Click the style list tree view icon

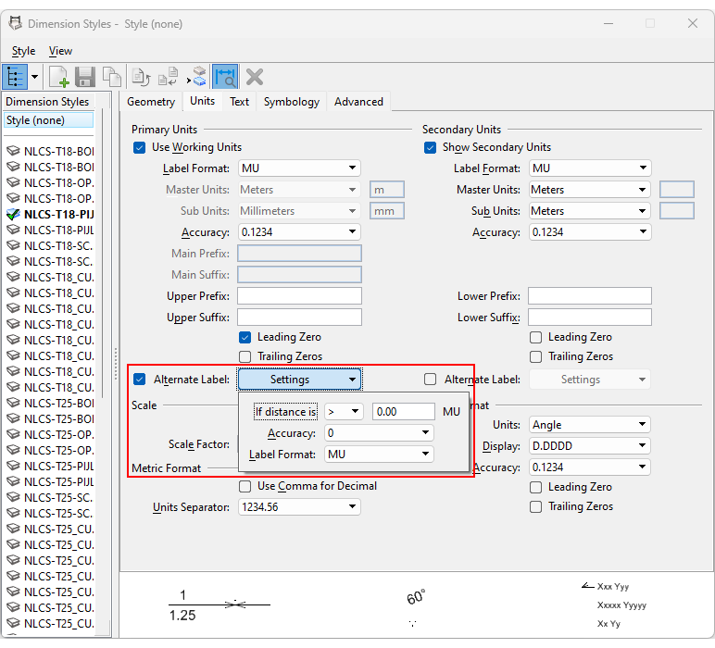16,77
